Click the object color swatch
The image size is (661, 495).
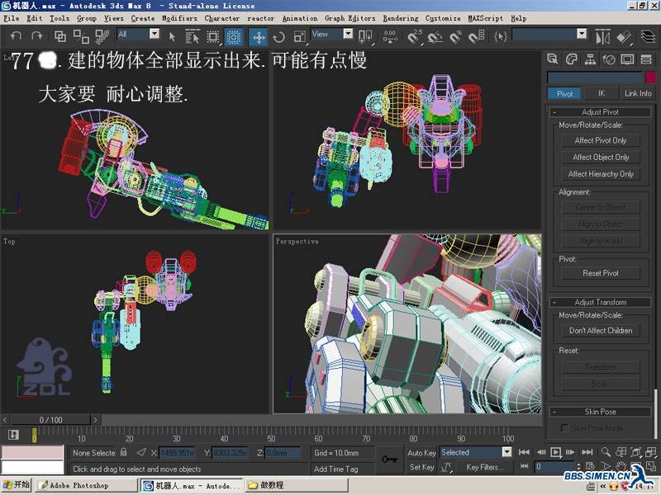[650, 78]
